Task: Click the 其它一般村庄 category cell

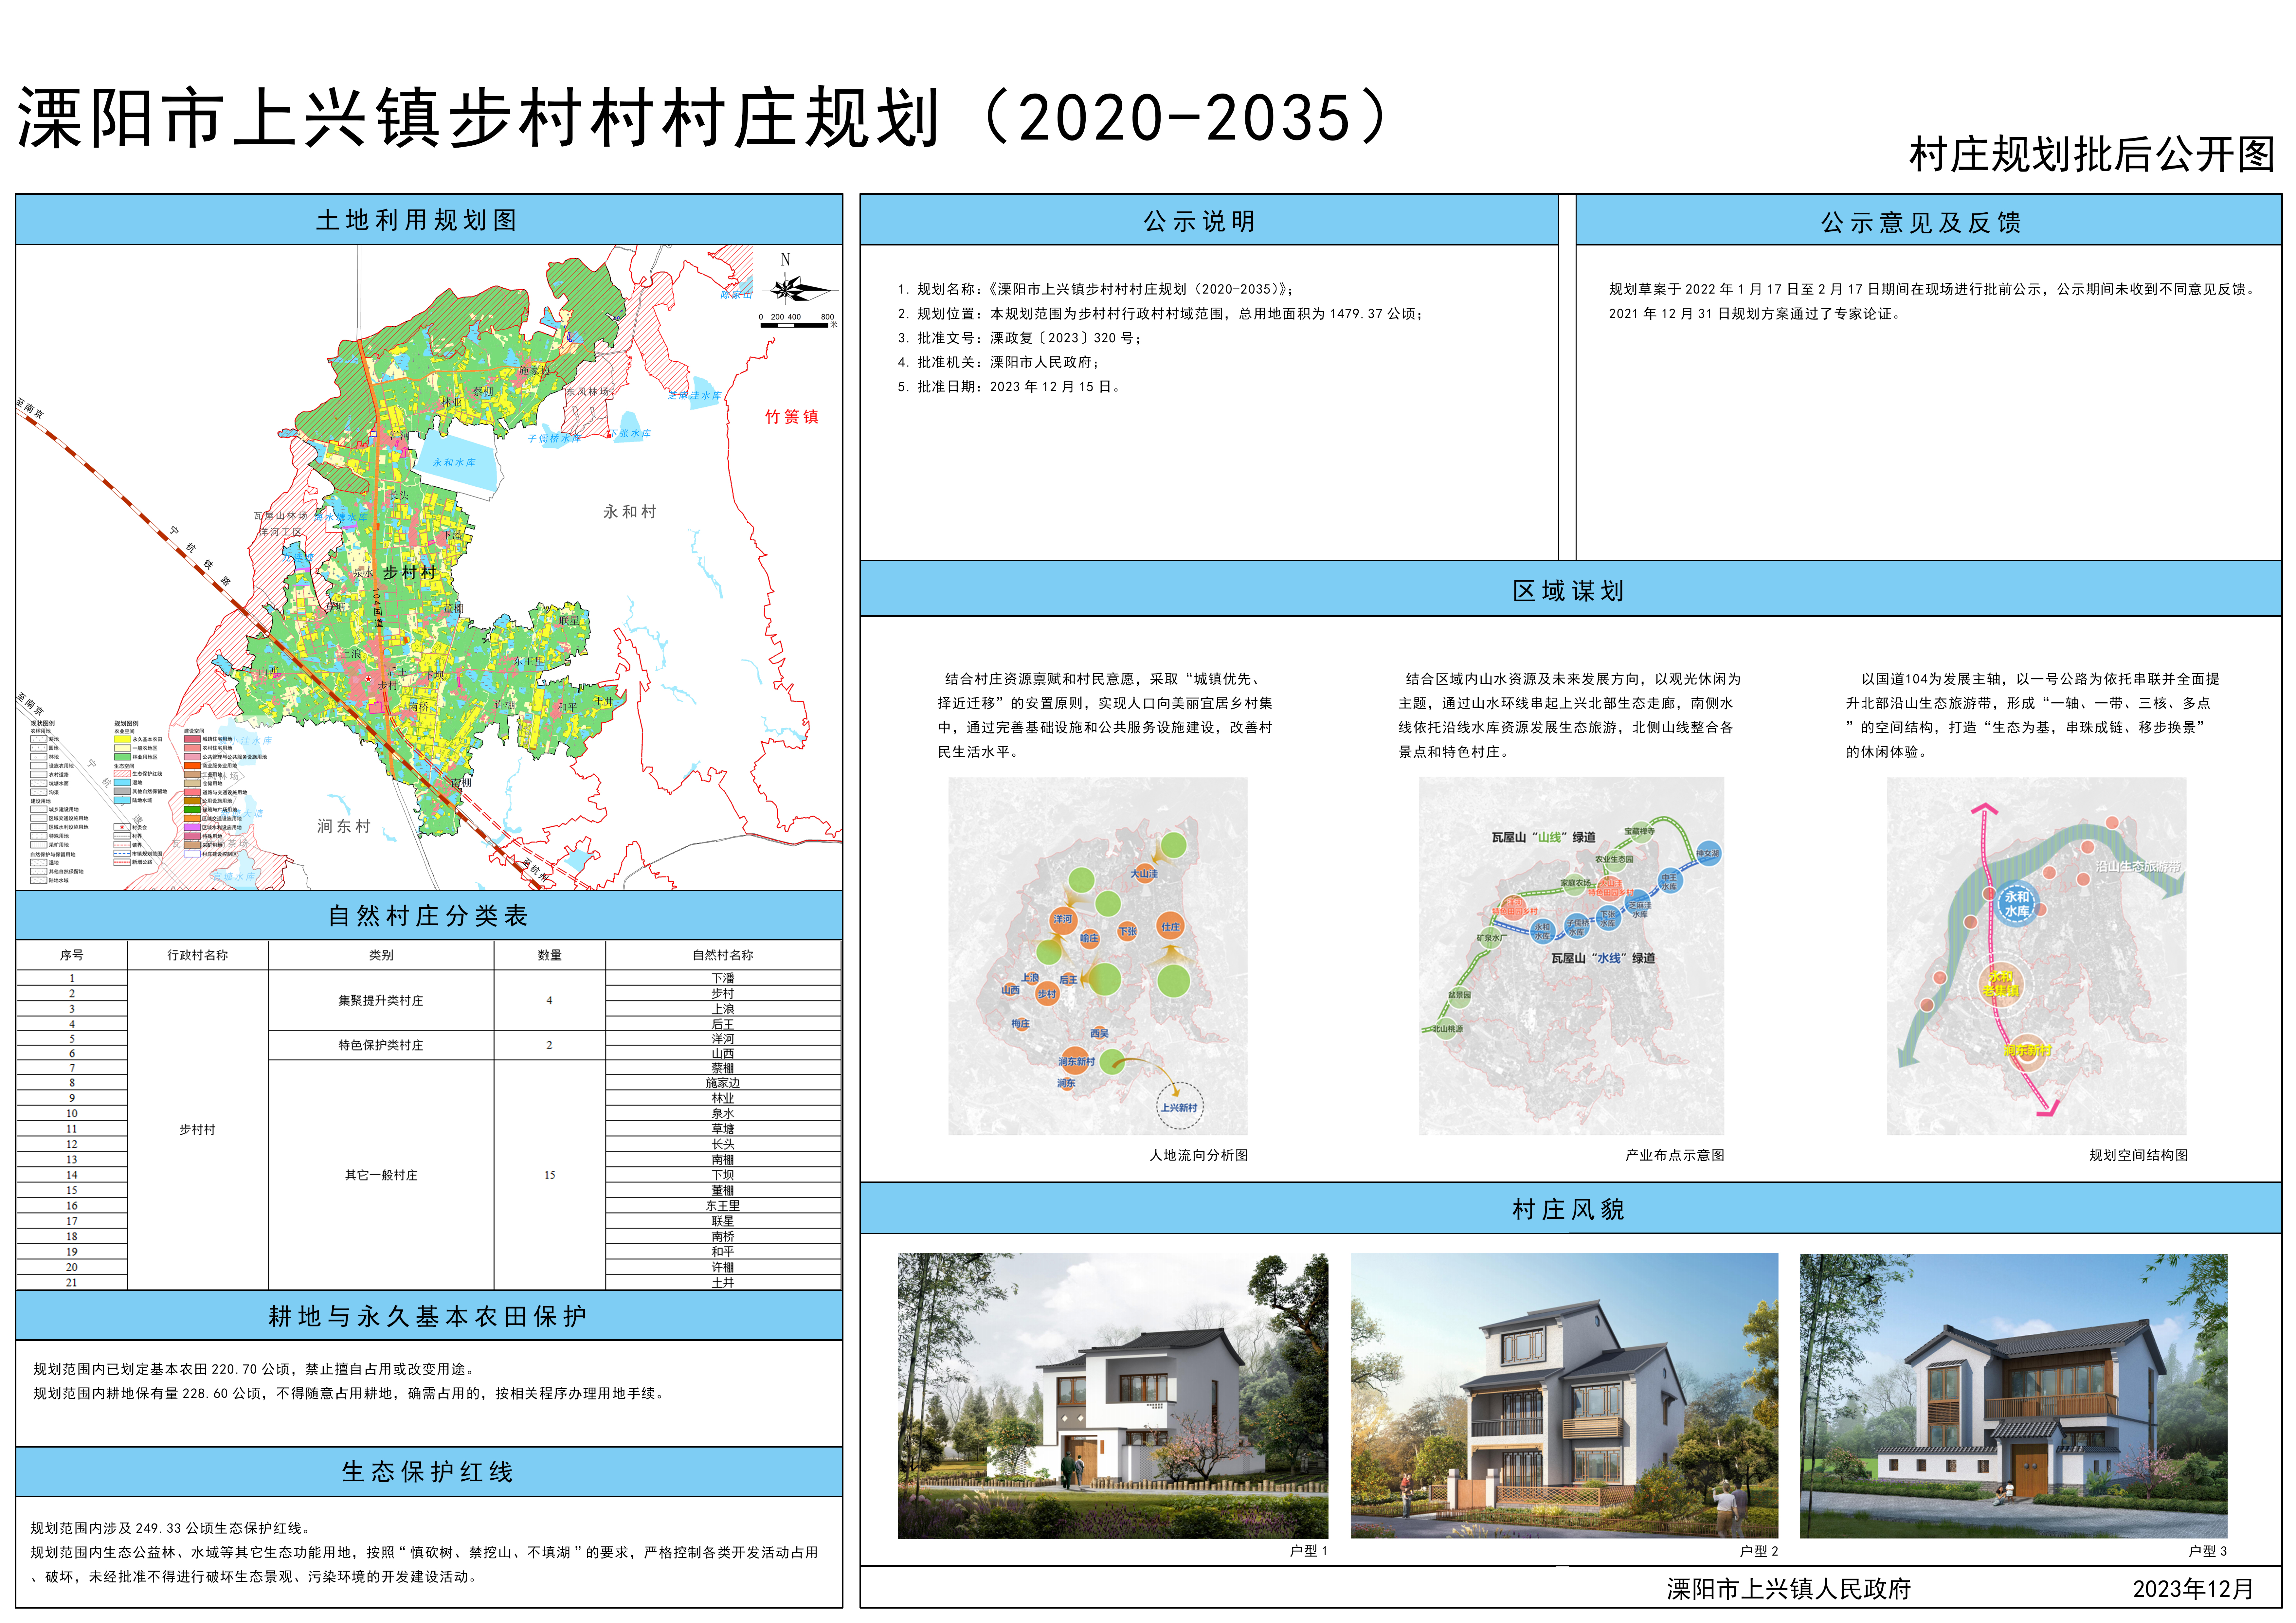Action: tap(381, 1175)
